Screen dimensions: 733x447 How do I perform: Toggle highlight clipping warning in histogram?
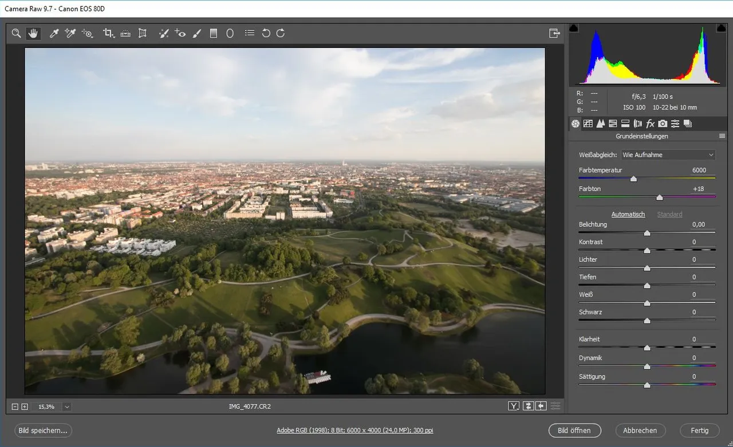(721, 28)
